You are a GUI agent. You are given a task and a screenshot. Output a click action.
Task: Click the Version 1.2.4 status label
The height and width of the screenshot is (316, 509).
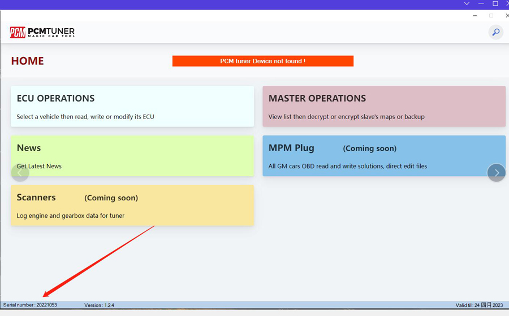pos(99,305)
